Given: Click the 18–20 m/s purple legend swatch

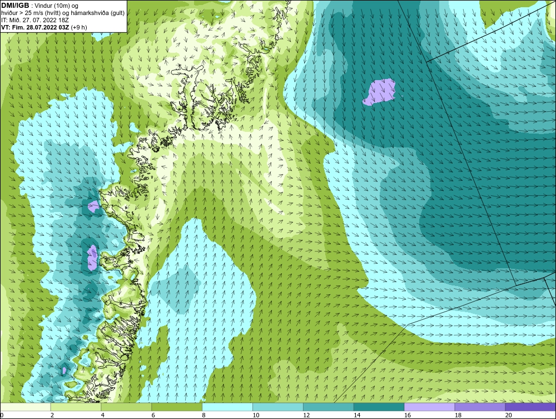Looking at the screenshot, I should tap(480, 407).
